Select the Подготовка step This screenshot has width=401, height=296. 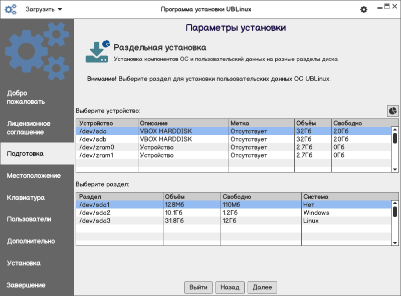coord(37,153)
